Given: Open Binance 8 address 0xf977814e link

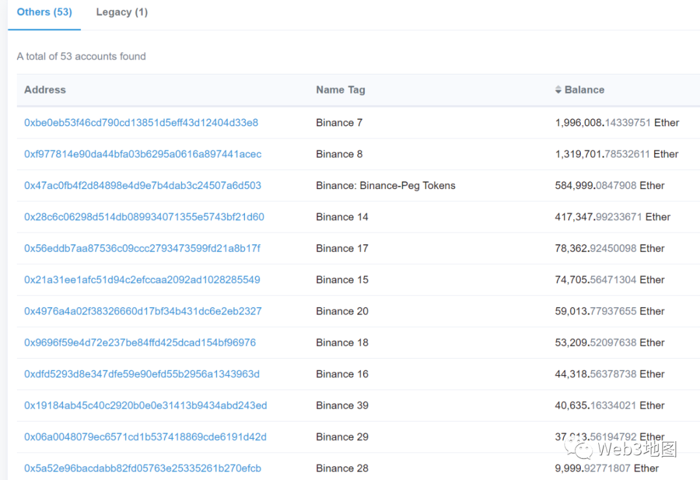Looking at the screenshot, I should click(143, 154).
